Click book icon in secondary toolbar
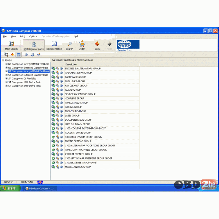This screenshot has width=219, height=219. [x=32, y=55]
